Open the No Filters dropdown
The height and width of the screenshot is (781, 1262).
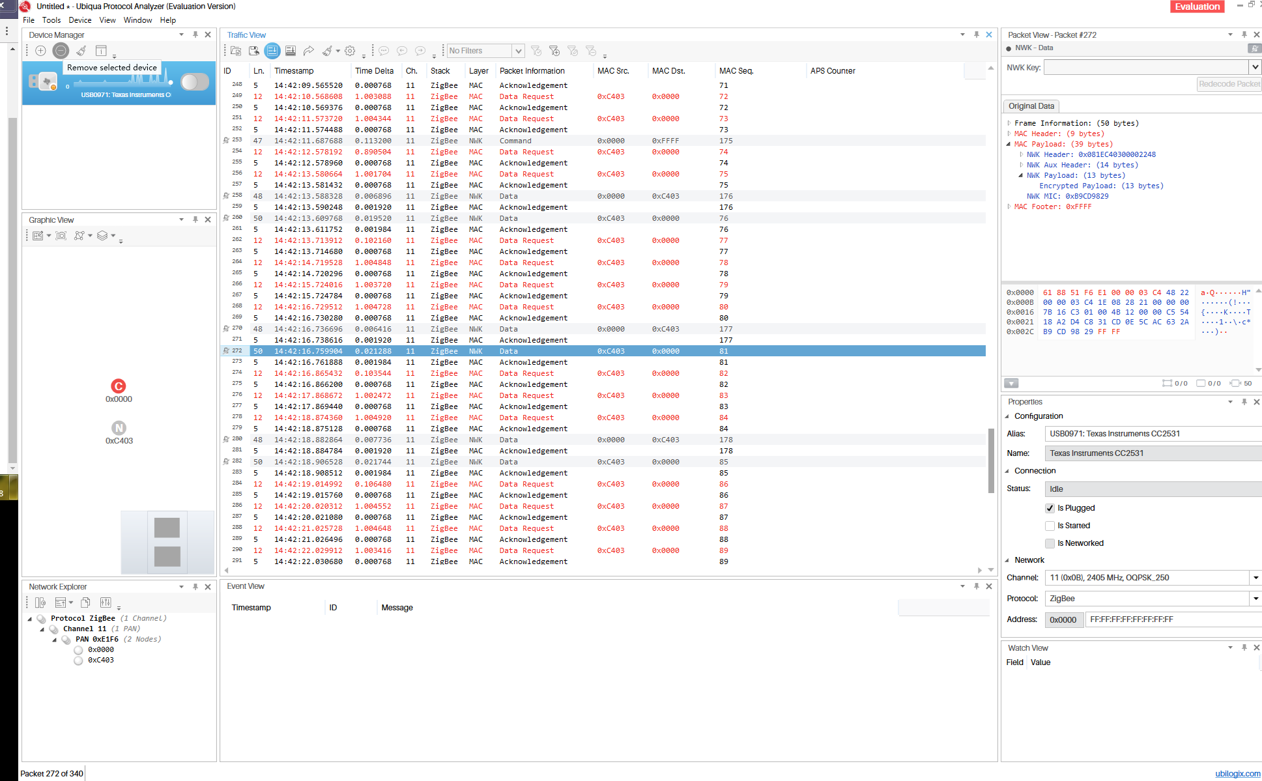[518, 50]
